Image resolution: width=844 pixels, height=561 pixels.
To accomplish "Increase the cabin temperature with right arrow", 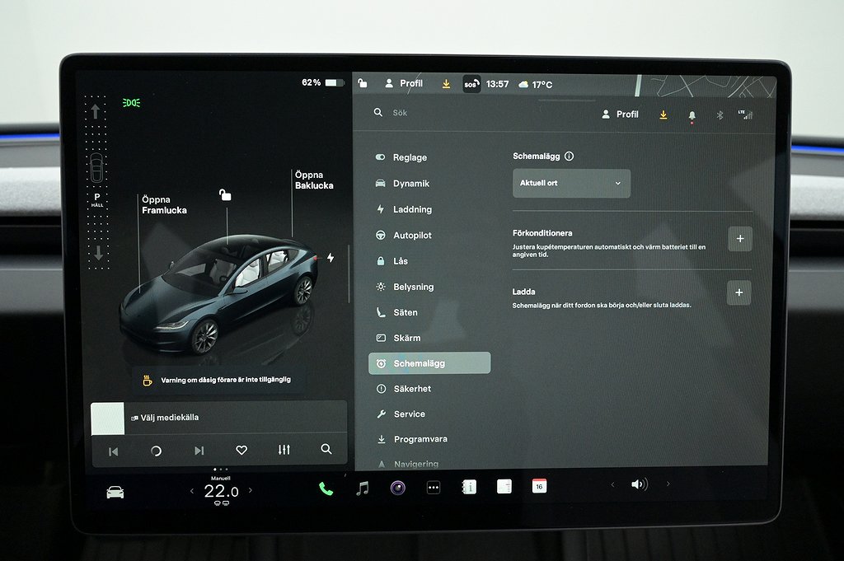I will 251,491.
